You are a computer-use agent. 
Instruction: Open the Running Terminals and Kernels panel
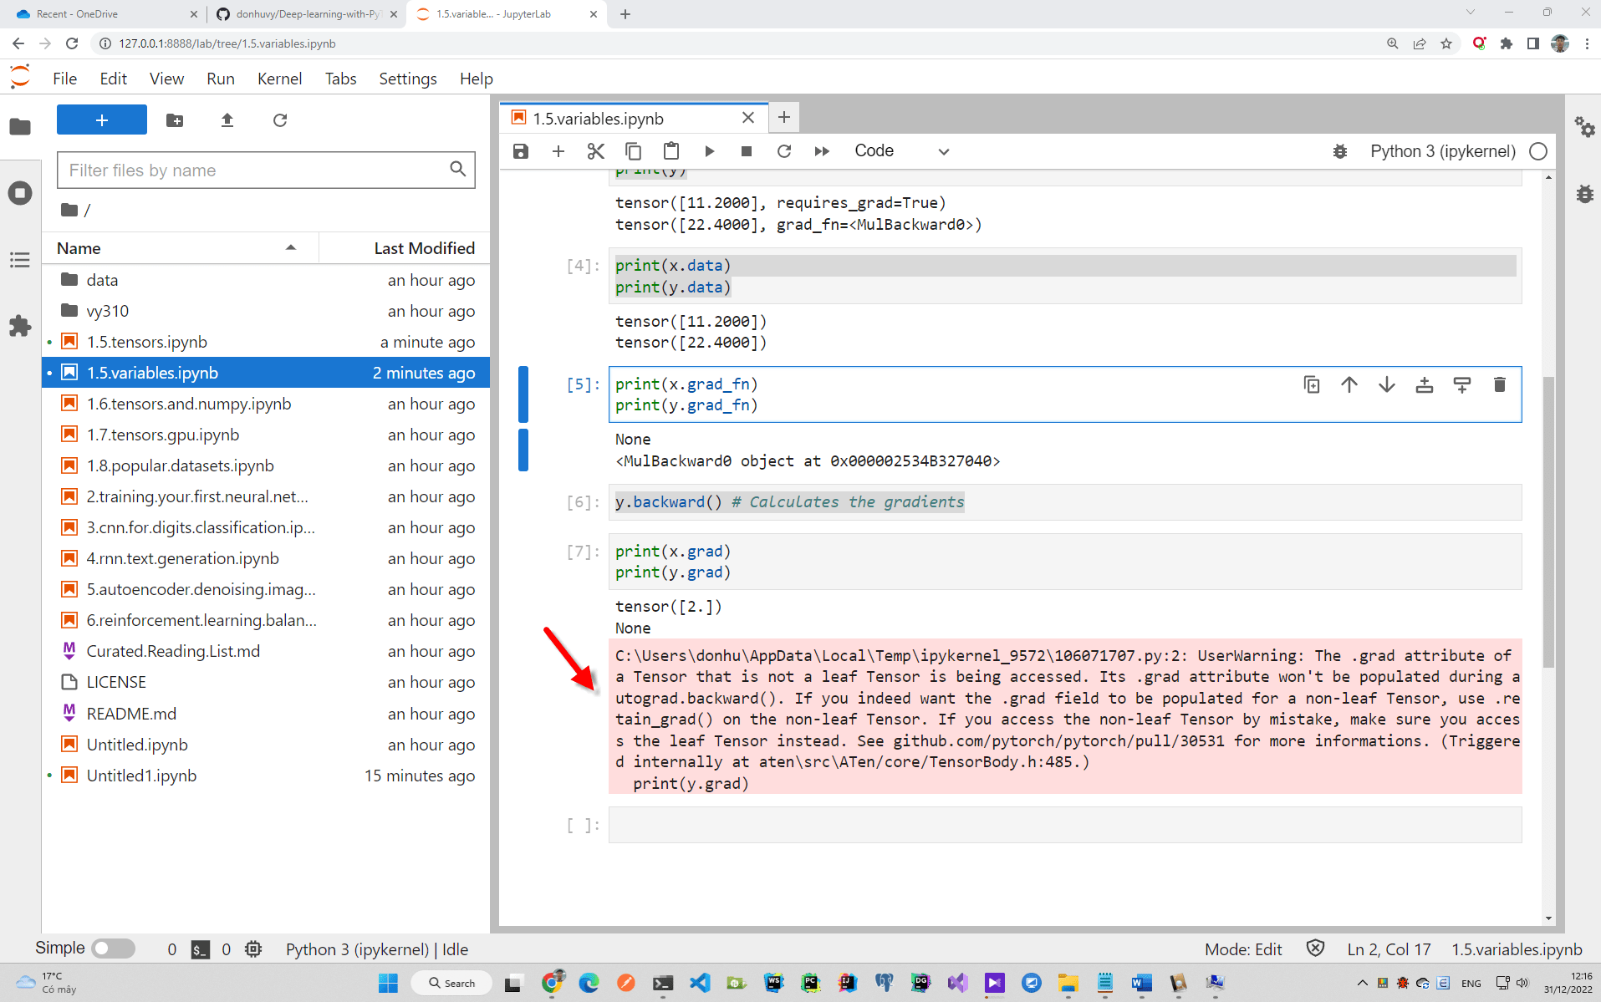pos(20,193)
